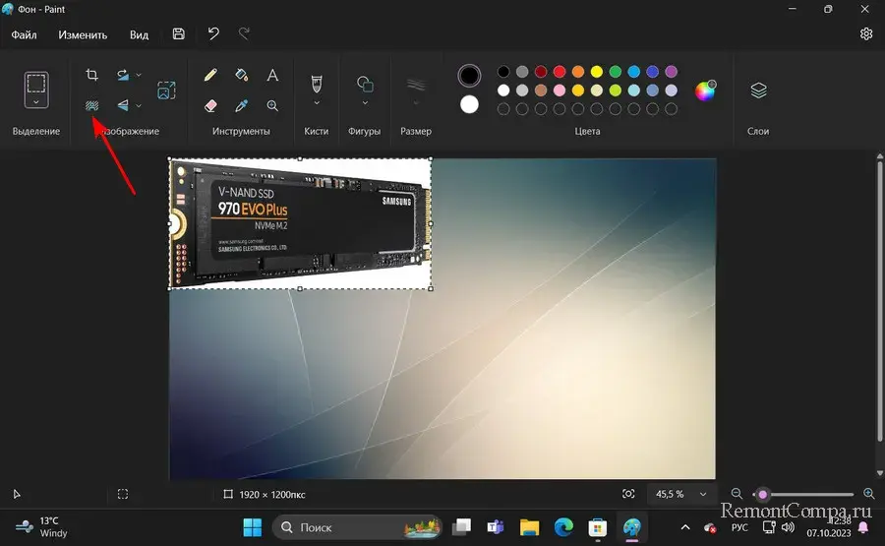Image resolution: width=885 pixels, height=546 pixels.
Task: Select the Crop tool
Action: pyautogui.click(x=91, y=75)
